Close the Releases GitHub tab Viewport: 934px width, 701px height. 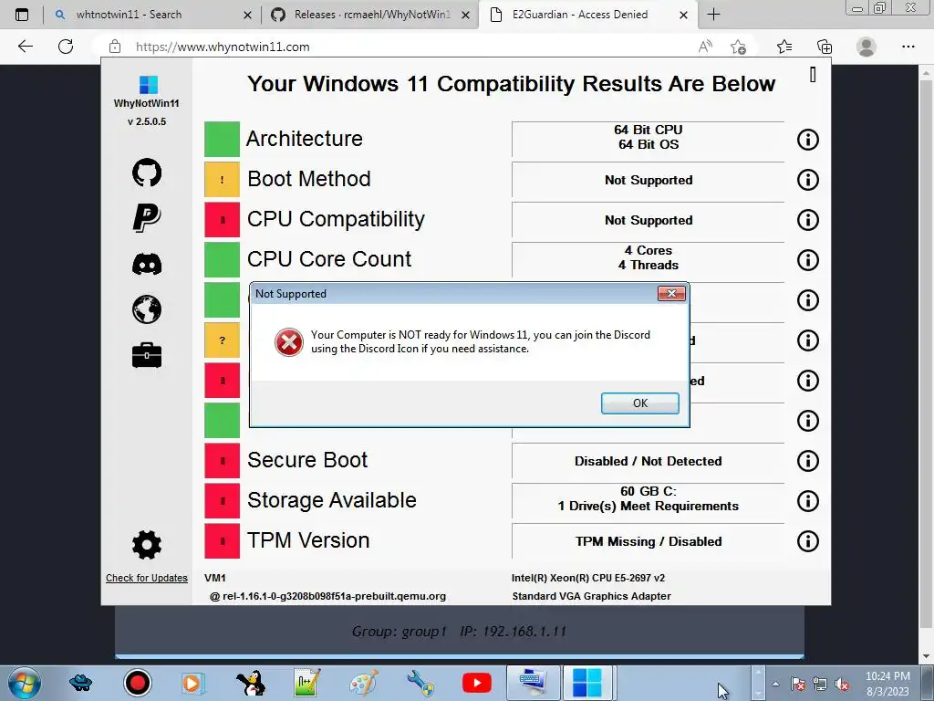(466, 15)
